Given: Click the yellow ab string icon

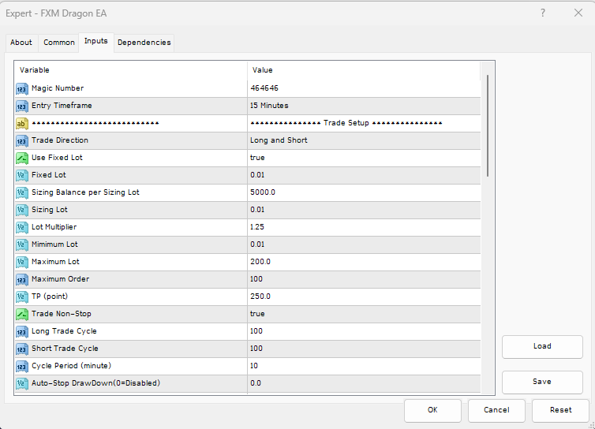Looking at the screenshot, I should 22,124.
